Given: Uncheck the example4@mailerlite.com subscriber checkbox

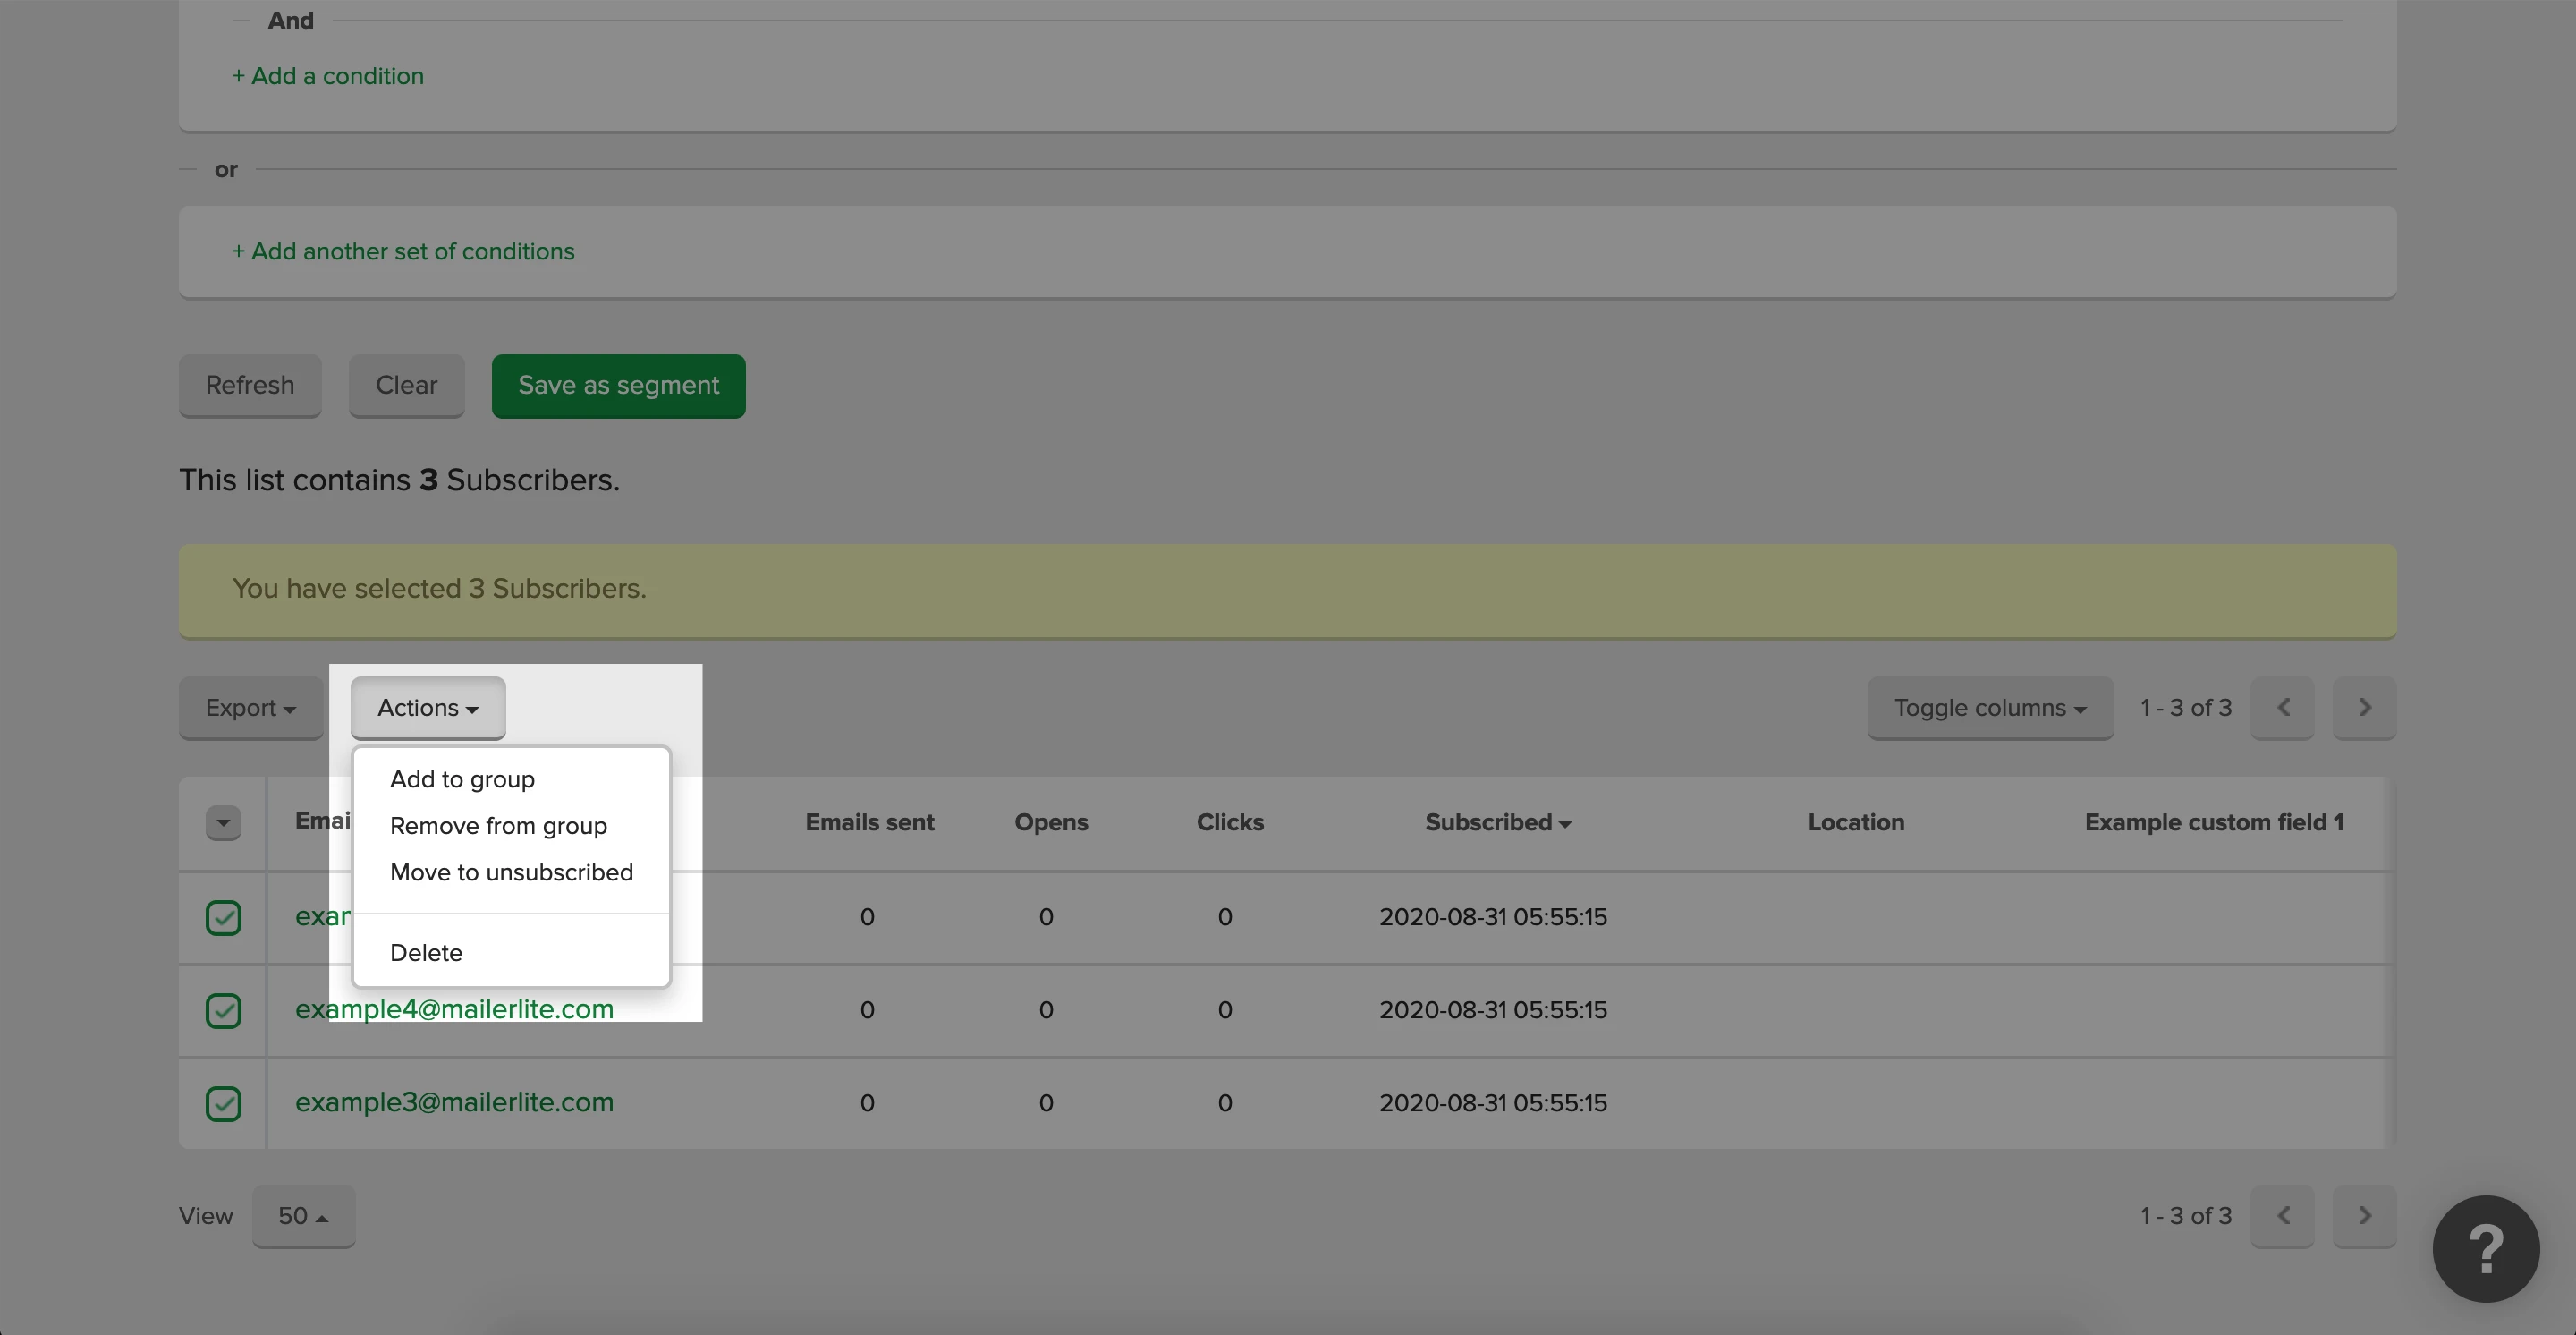Looking at the screenshot, I should [x=223, y=1010].
